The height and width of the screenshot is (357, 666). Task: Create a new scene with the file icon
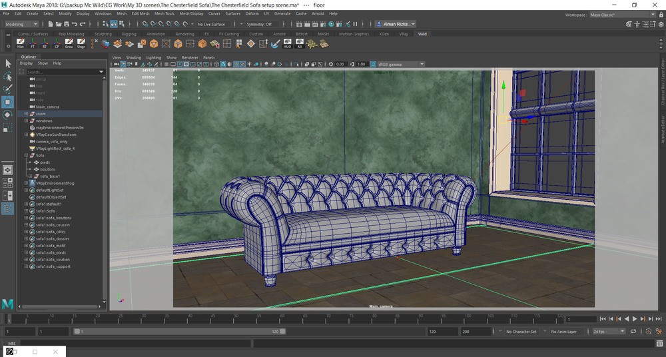51,24
